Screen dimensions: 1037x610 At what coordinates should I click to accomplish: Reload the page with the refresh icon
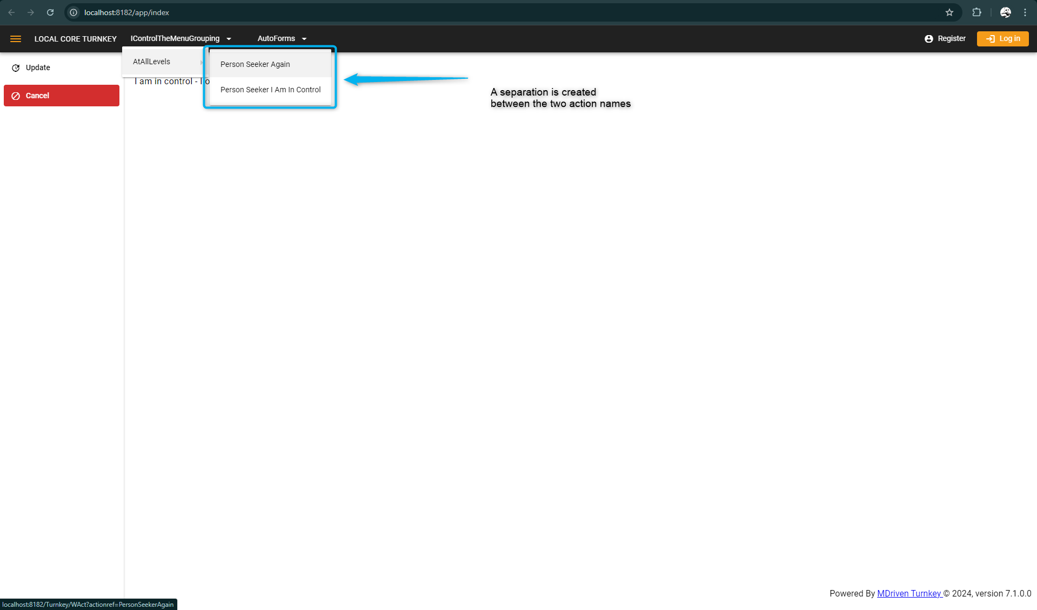(x=50, y=12)
